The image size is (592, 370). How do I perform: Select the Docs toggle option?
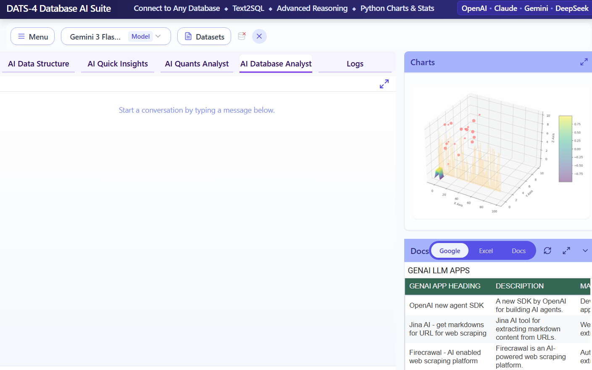tap(518, 251)
